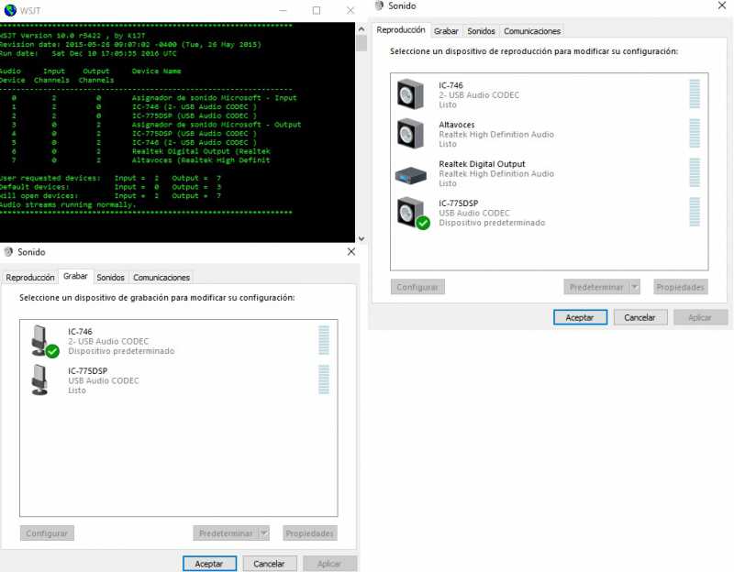The image size is (734, 572).
Task: Select the IC-746 playback device name
Action: (x=450, y=85)
